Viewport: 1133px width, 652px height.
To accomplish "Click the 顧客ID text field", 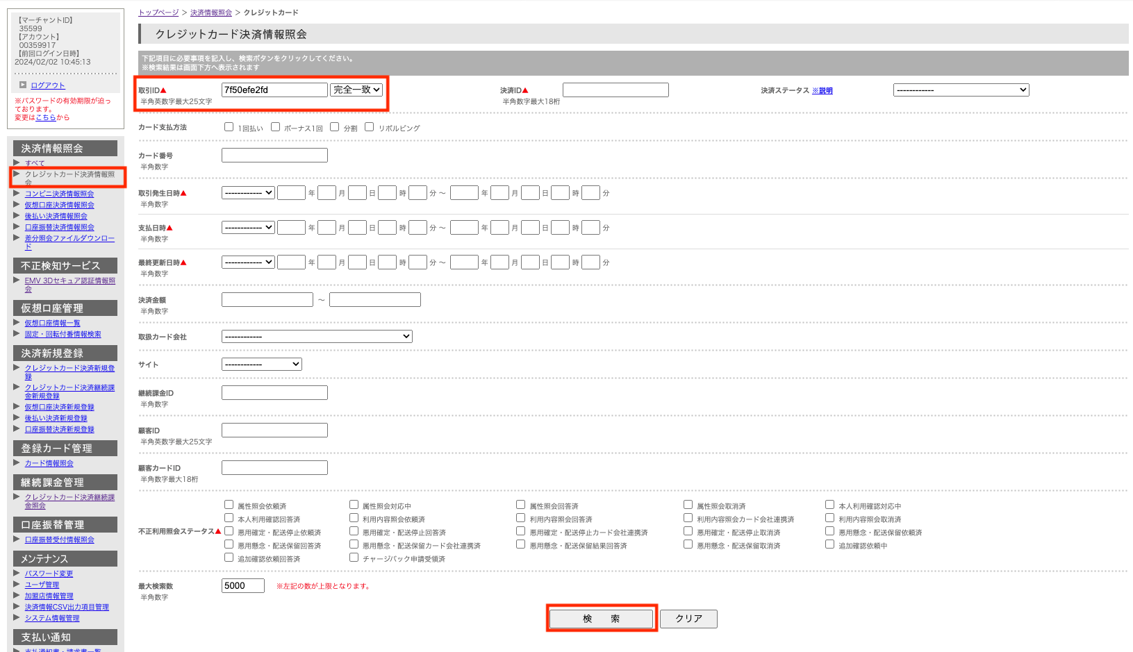I will (274, 430).
